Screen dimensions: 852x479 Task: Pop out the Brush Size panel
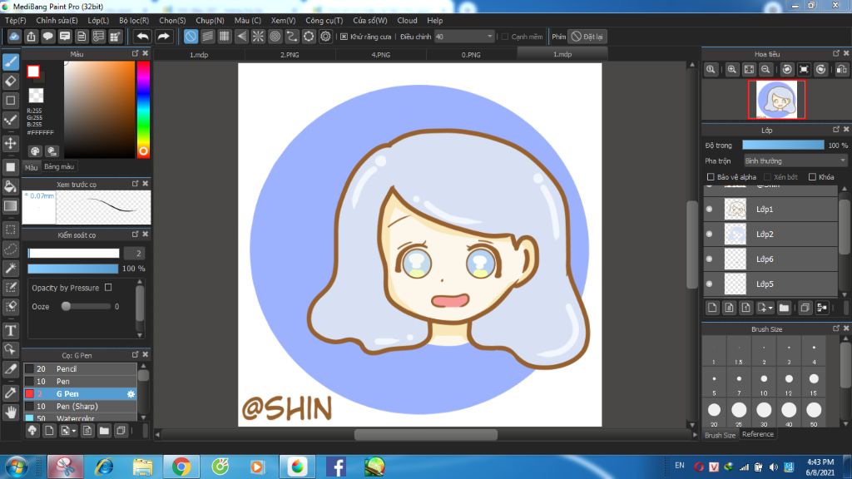coord(836,328)
